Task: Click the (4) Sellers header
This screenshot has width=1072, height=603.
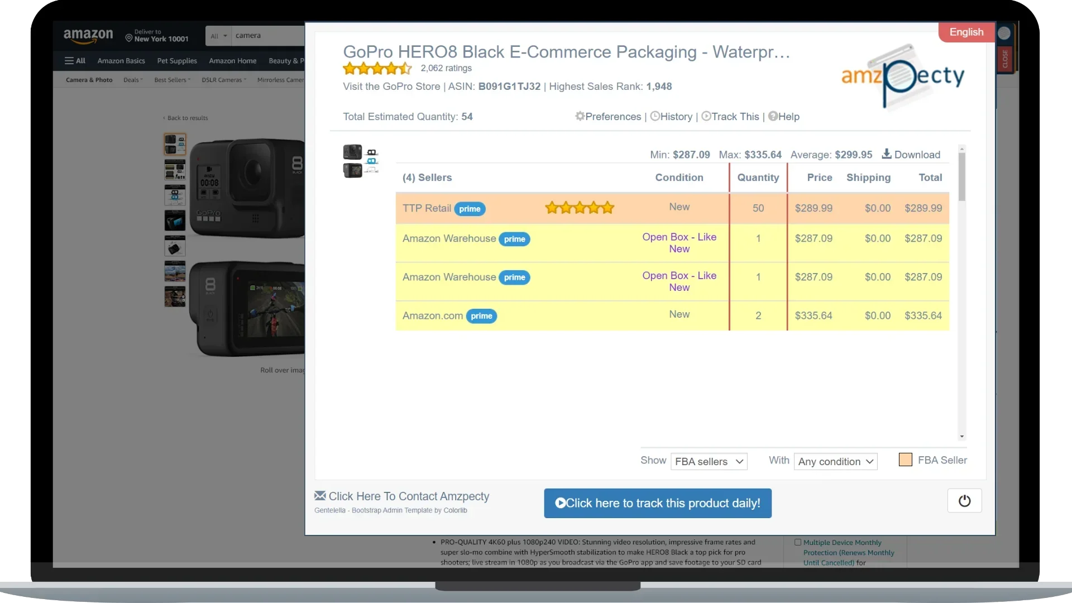Action: [x=427, y=178]
